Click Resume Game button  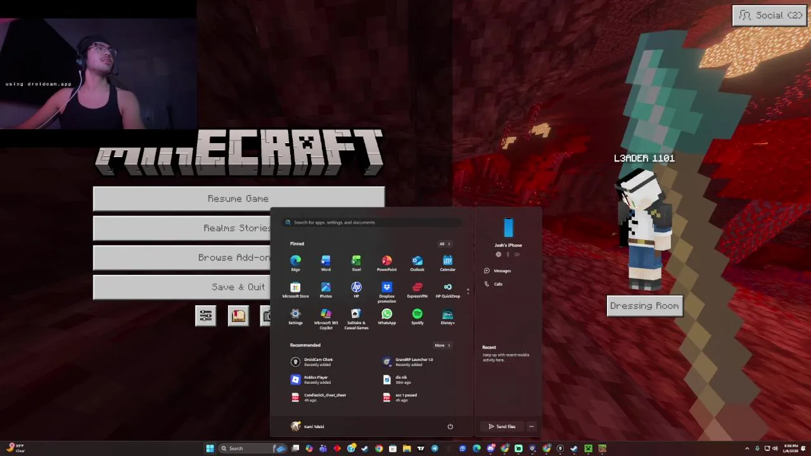[238, 199]
